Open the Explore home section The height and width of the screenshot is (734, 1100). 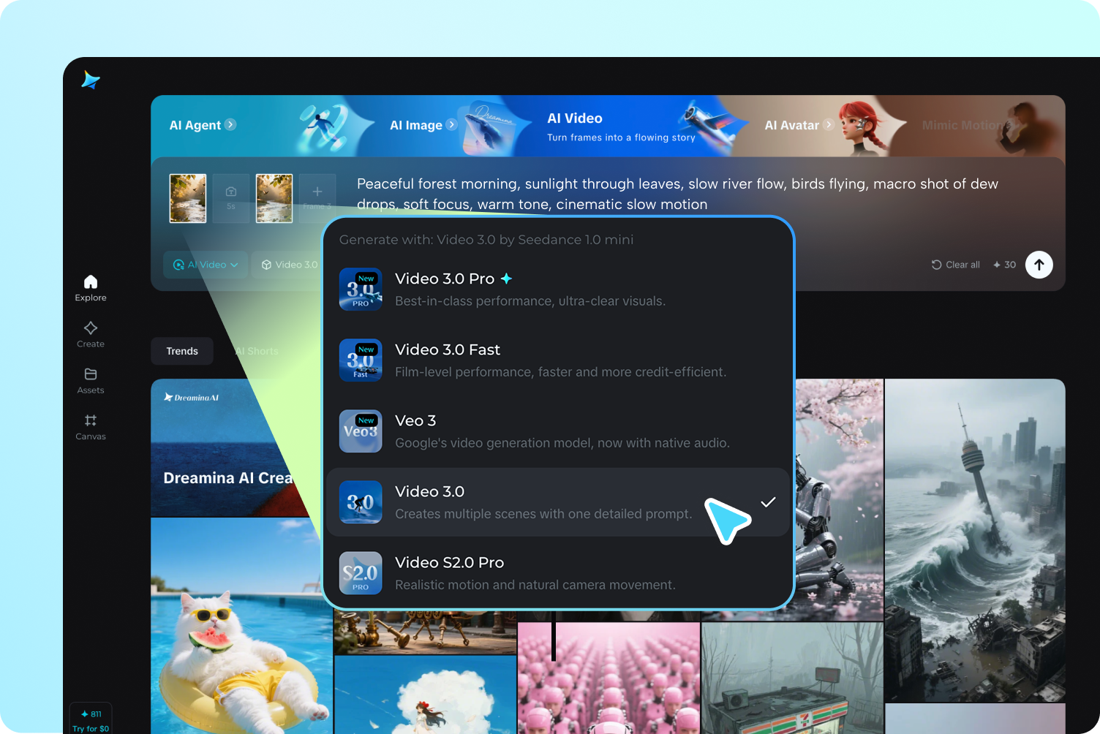pyautogui.click(x=91, y=288)
